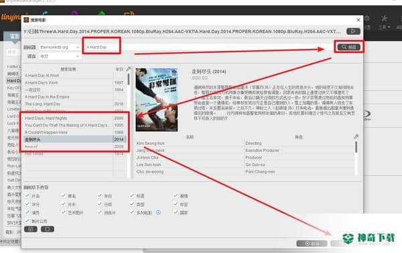Screen dimensions: 402x253
Task: Open the themoviedb.org scraper dropdown
Action: (x=60, y=47)
